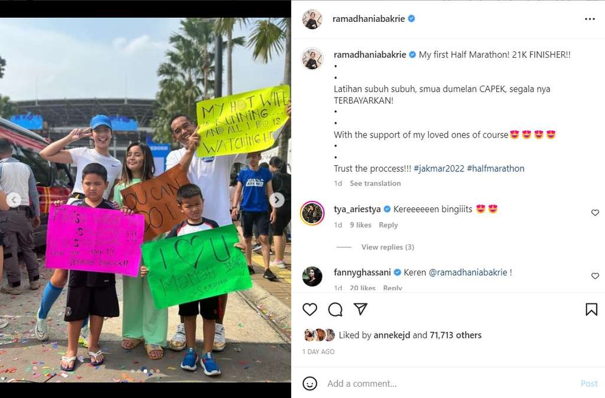
Task: Open the comment bubble icon
Action: (x=336, y=309)
